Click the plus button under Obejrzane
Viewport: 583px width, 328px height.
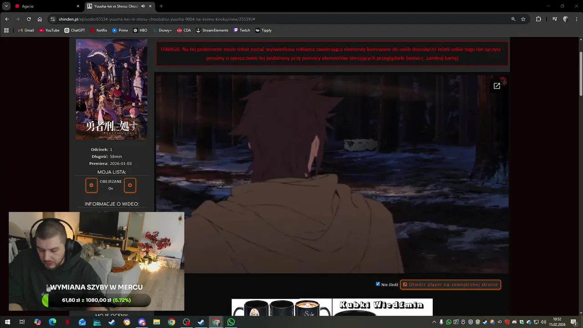(x=130, y=185)
